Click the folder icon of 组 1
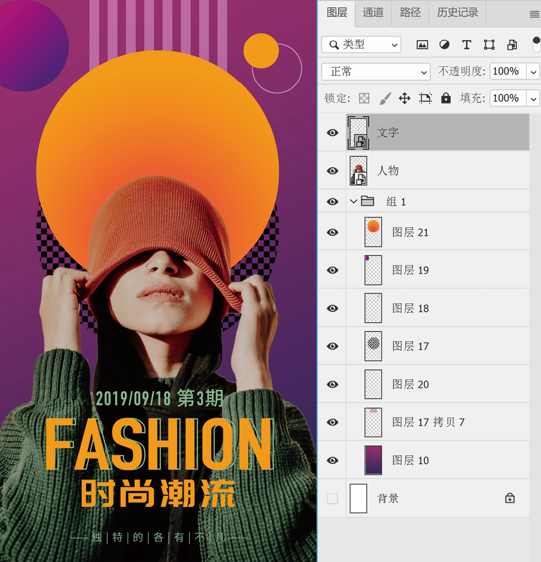 tap(367, 201)
